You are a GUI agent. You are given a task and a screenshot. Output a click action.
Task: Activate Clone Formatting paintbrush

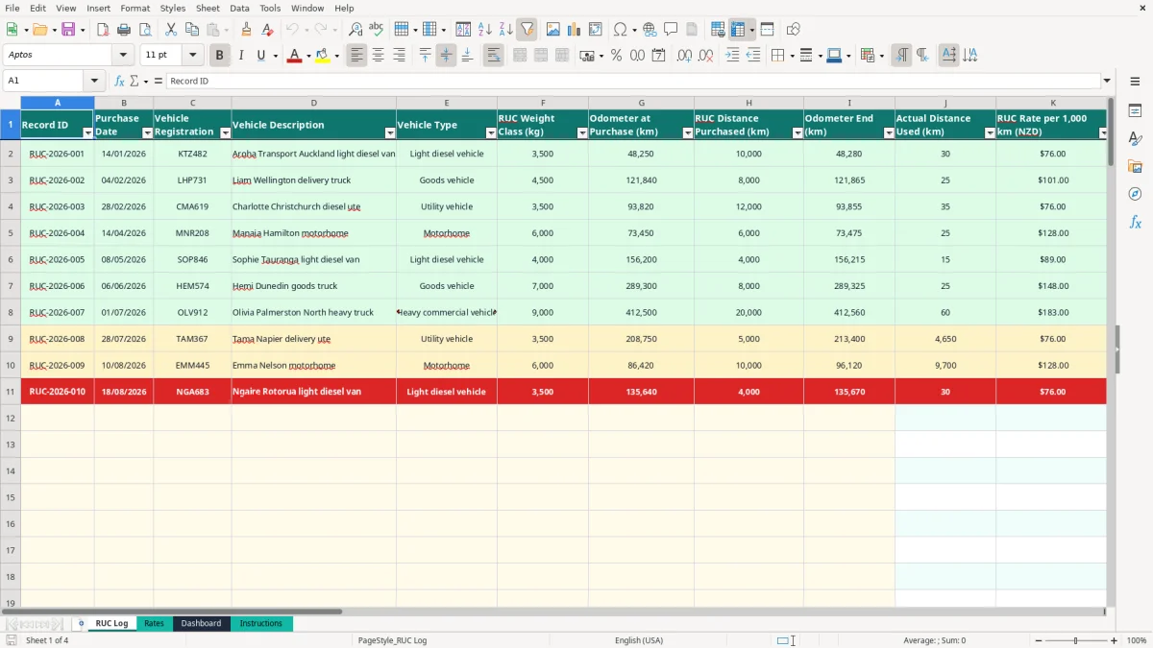(x=247, y=30)
